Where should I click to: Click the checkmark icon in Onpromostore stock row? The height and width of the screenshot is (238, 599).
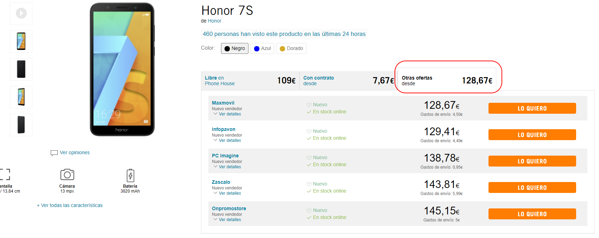(309, 218)
